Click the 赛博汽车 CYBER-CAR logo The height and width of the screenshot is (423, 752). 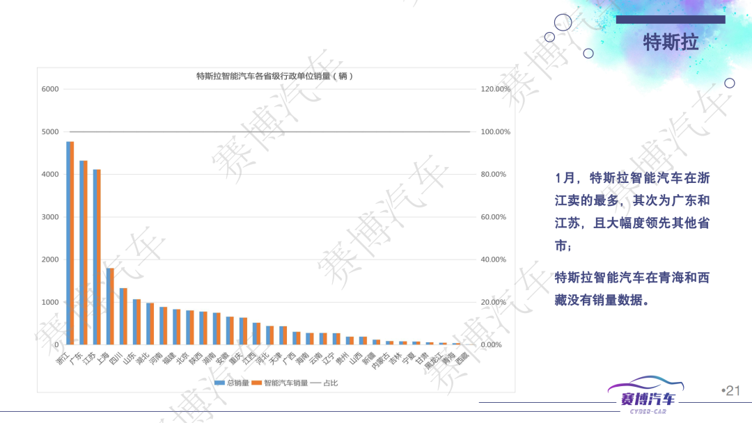(646, 395)
